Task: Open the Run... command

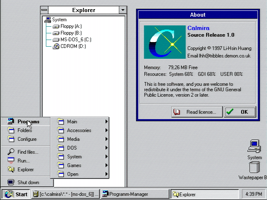Action: tap(23, 161)
